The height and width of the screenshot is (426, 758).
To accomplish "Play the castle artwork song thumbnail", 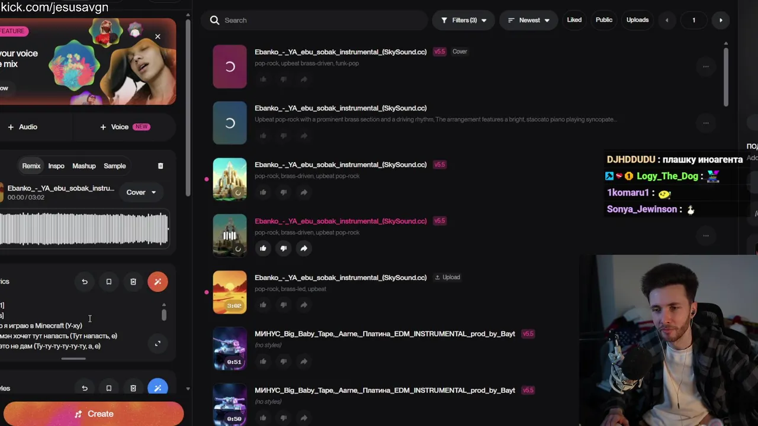I will pos(230,179).
